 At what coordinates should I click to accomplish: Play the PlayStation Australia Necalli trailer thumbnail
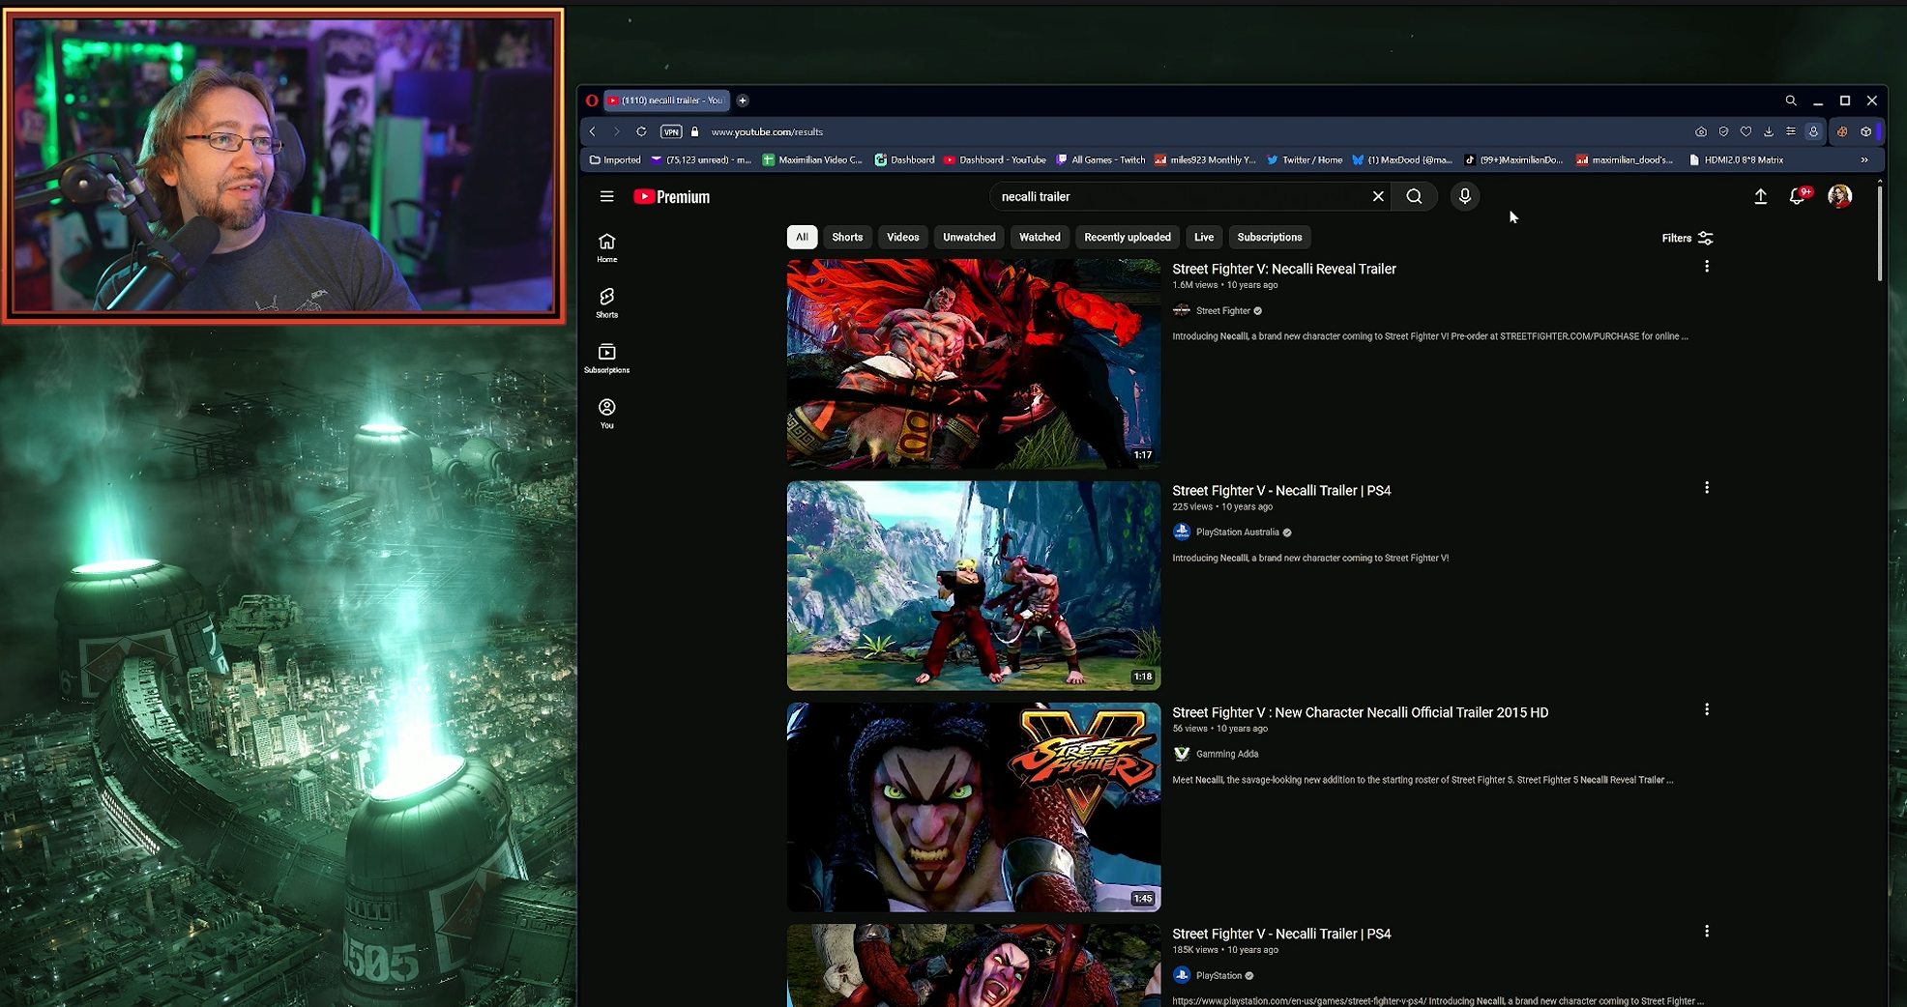pos(974,586)
